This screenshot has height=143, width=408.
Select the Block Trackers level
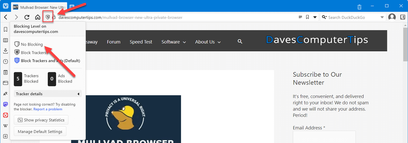[x=30, y=52]
